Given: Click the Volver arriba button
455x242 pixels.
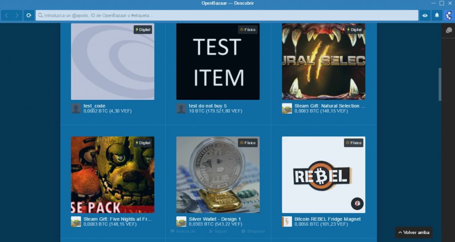Looking at the screenshot, I should point(414,232).
